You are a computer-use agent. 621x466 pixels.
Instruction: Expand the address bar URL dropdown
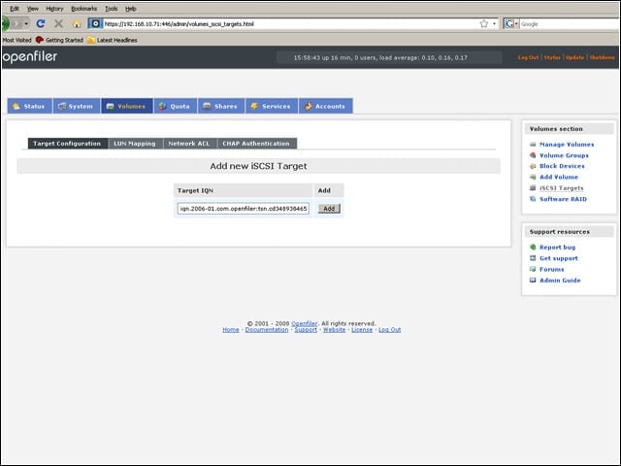point(494,23)
